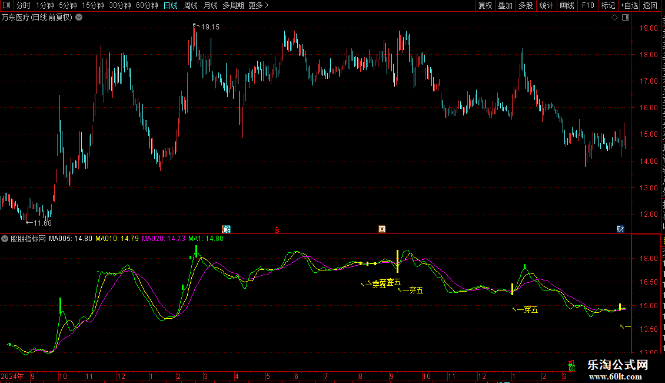Image resolution: width=665 pixels, height=383 pixels.
Task: Select the 1分钟 period tab
Action: click(x=45, y=5)
